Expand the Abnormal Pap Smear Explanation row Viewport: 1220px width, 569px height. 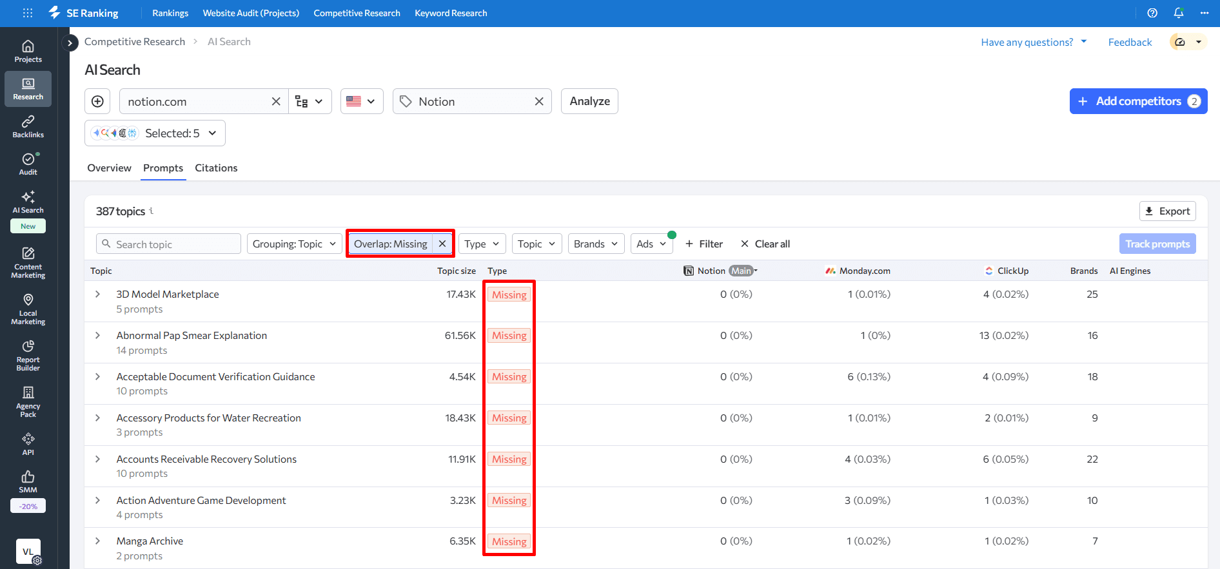click(x=97, y=335)
